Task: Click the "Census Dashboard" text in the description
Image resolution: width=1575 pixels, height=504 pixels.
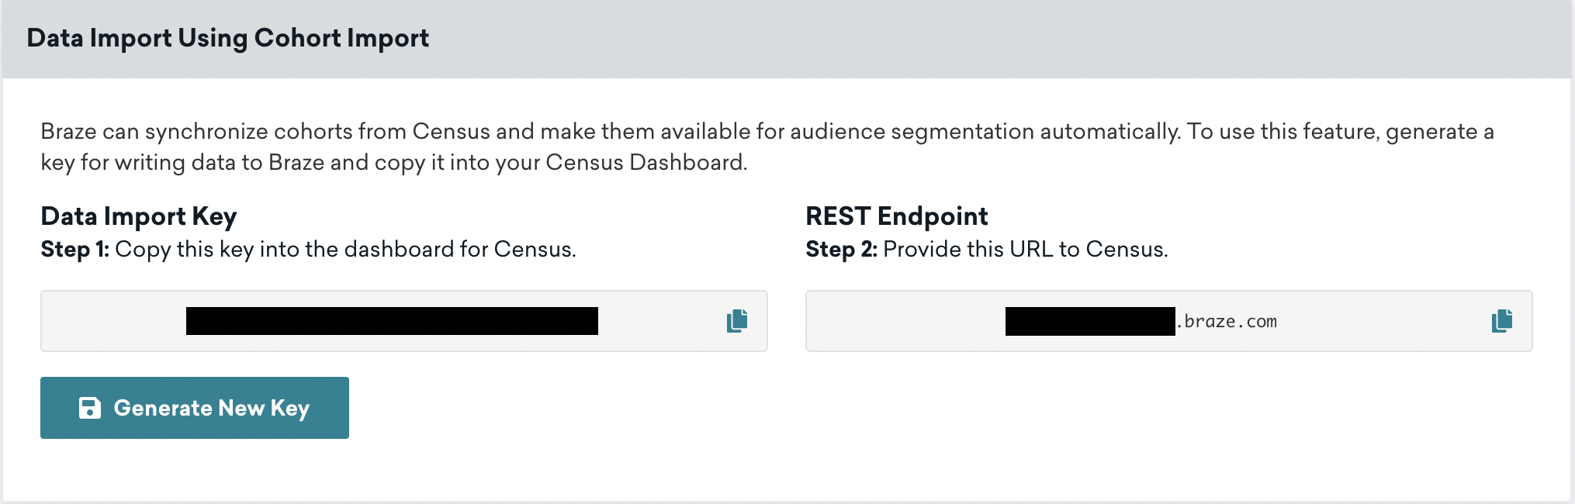Action: (646, 163)
